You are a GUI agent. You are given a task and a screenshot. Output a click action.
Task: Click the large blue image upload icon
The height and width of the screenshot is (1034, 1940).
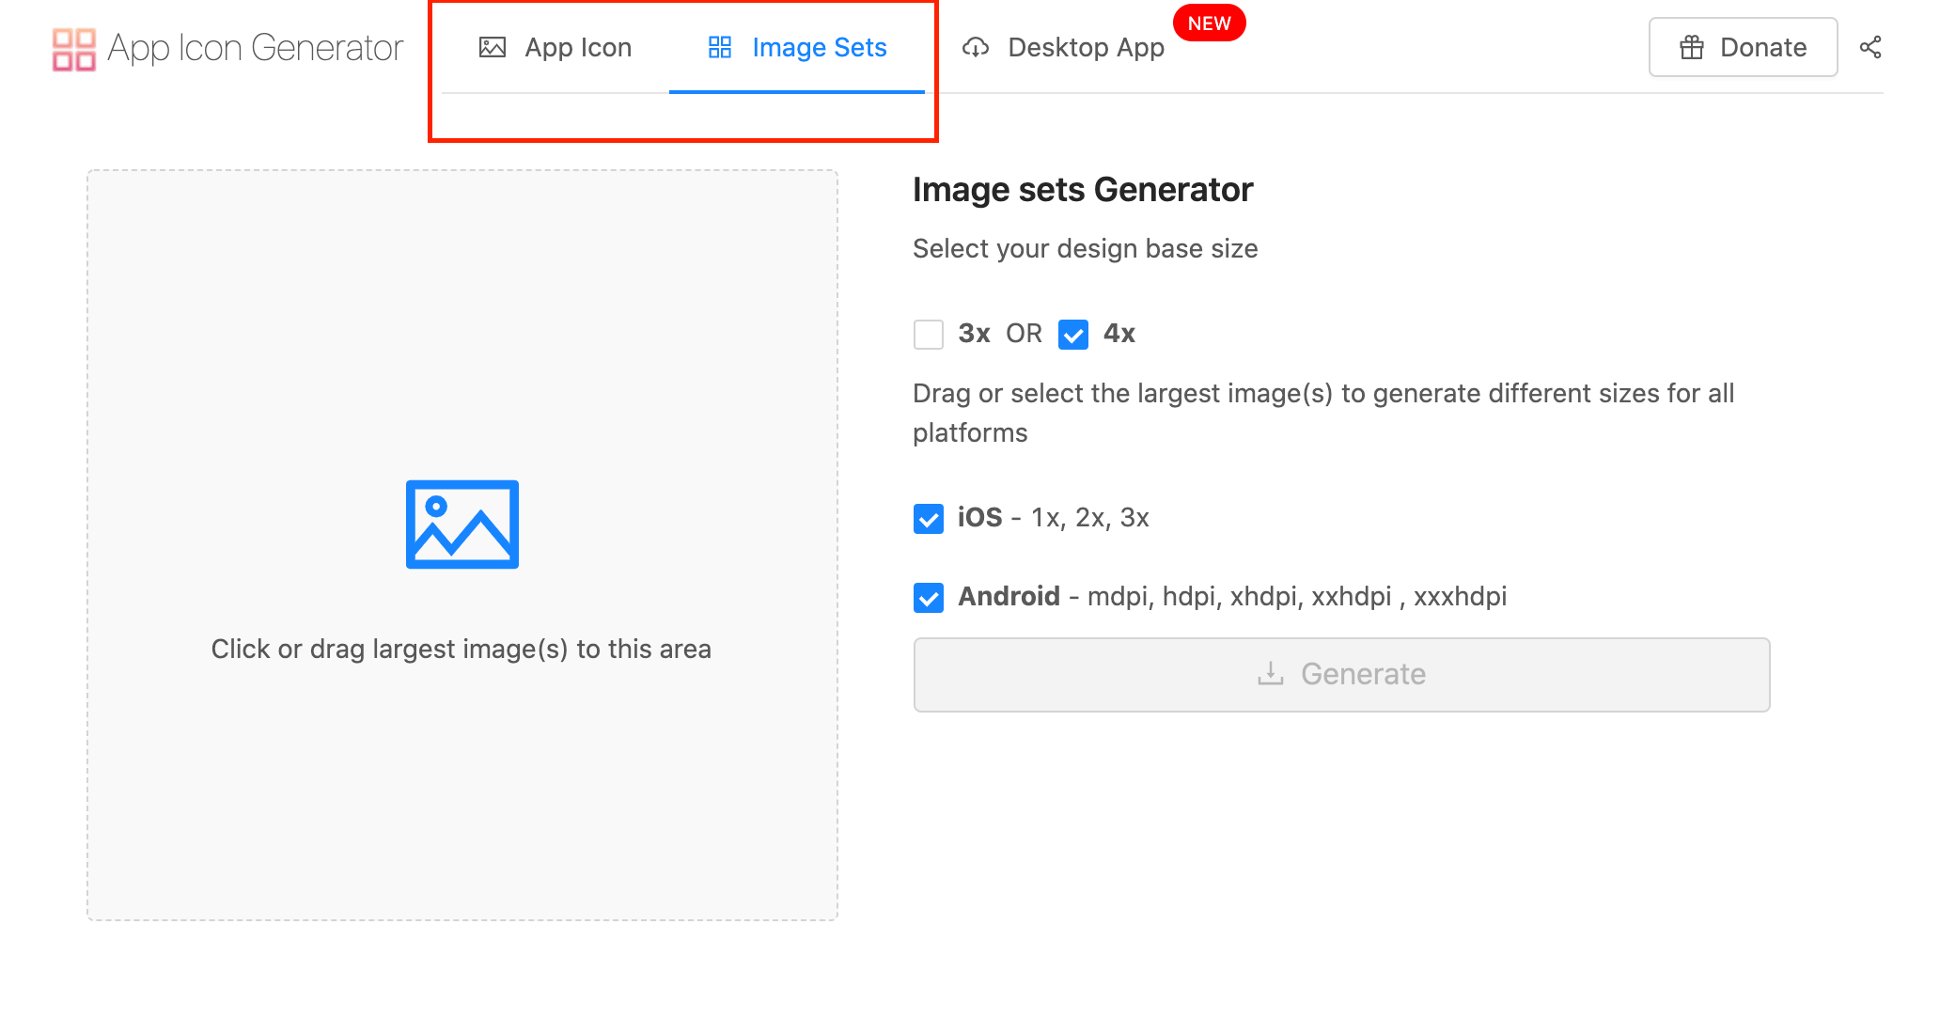462,525
